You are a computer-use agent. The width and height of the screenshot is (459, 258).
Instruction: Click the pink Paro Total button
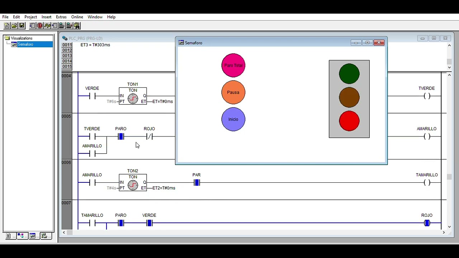point(233,65)
